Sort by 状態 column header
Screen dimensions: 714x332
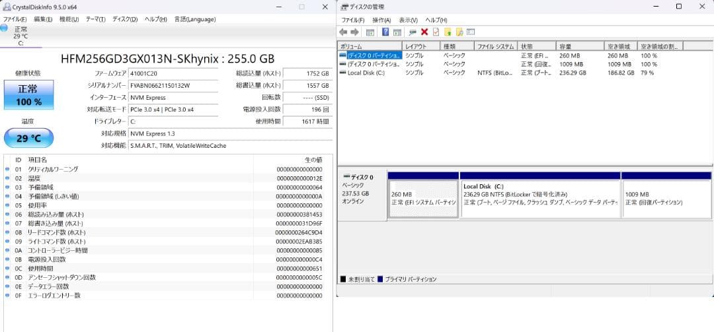coord(537,46)
